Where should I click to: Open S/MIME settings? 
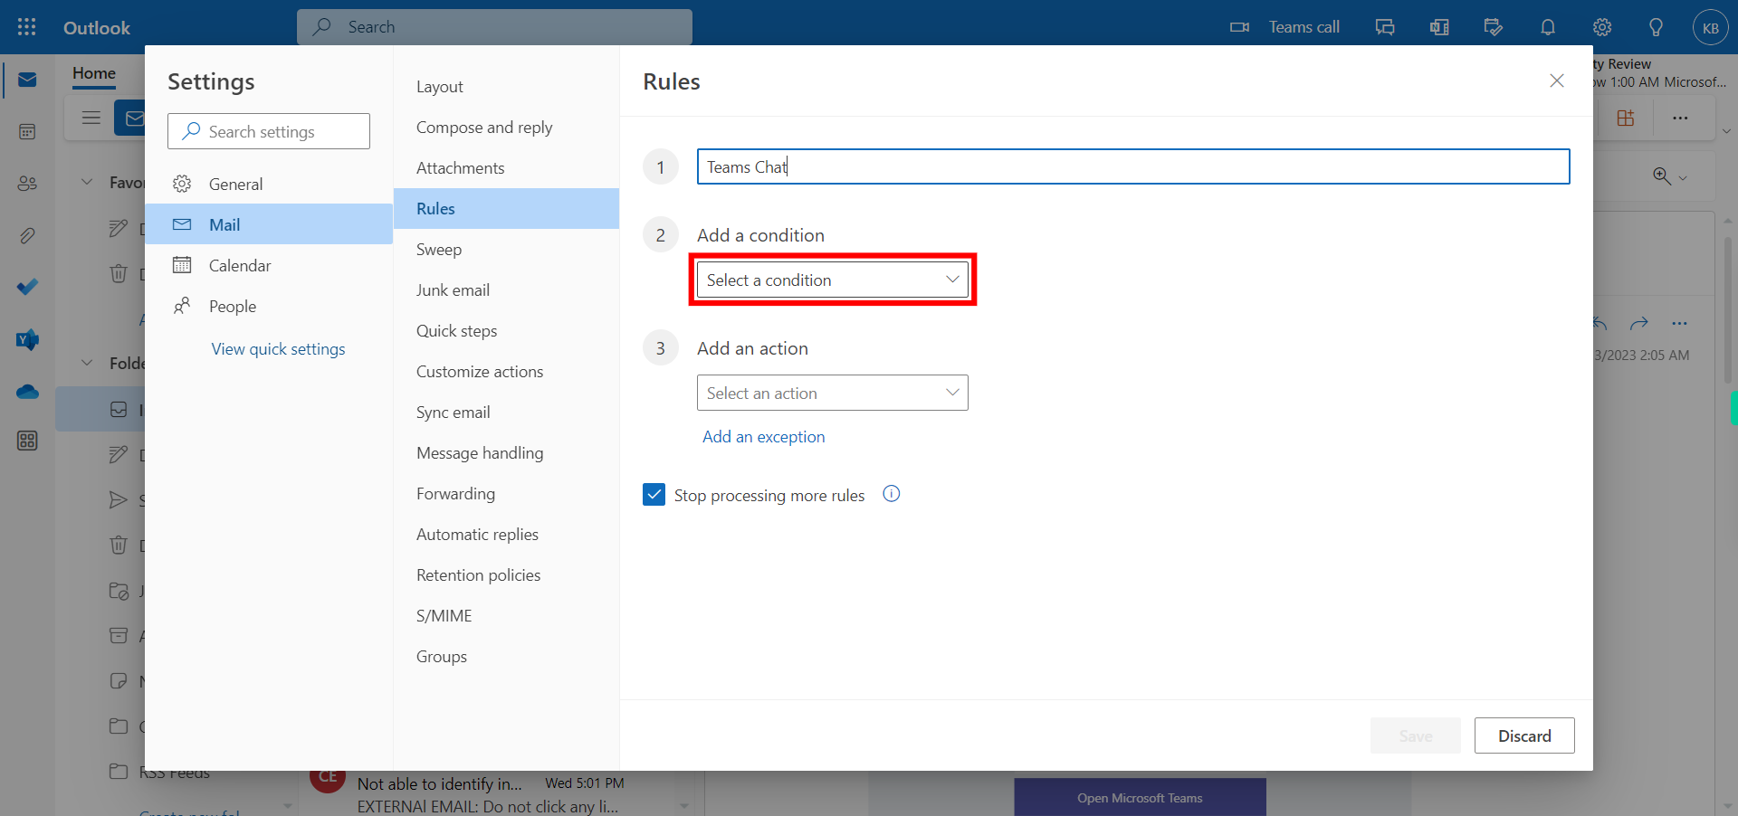pos(506,616)
